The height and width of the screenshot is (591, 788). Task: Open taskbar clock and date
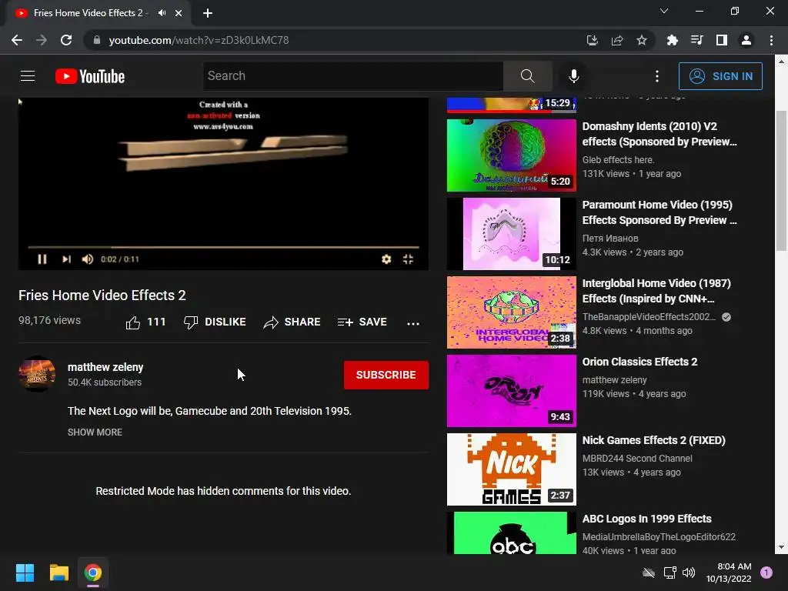click(729, 573)
